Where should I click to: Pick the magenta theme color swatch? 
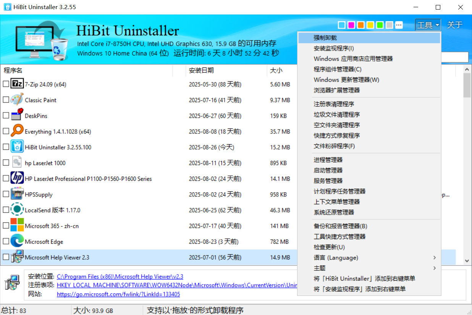[351, 25]
